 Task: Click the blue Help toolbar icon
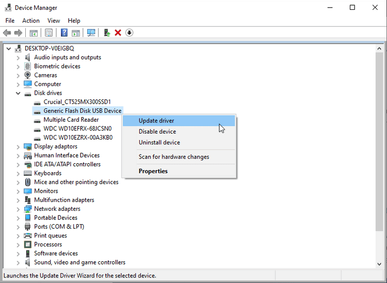pos(64,32)
